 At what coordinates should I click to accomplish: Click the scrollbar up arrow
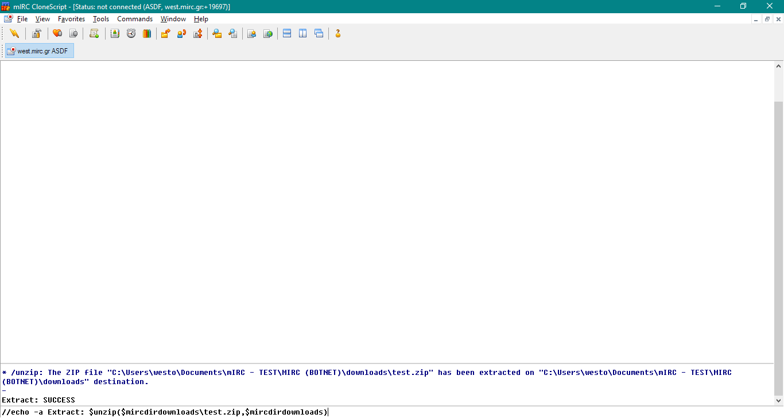click(779, 67)
